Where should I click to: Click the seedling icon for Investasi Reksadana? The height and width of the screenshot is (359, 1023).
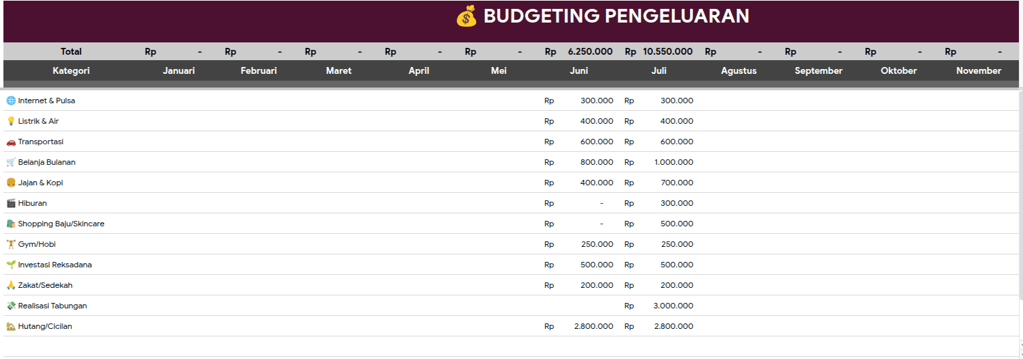[11, 265]
